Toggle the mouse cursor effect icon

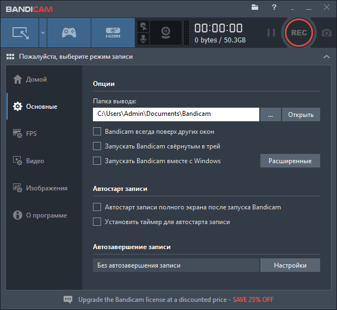(143, 26)
